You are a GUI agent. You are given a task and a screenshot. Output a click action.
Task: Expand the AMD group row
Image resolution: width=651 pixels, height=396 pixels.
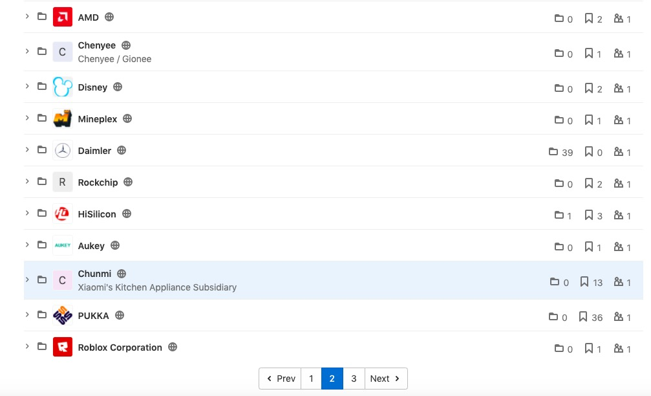click(27, 16)
